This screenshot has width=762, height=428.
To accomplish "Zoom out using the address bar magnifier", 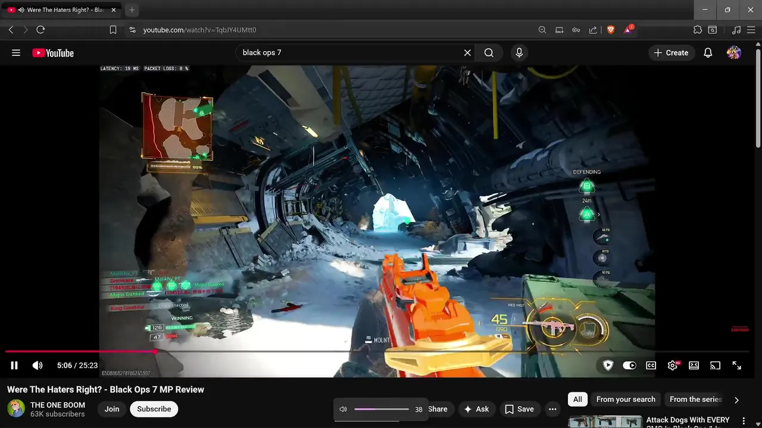I will point(542,30).
